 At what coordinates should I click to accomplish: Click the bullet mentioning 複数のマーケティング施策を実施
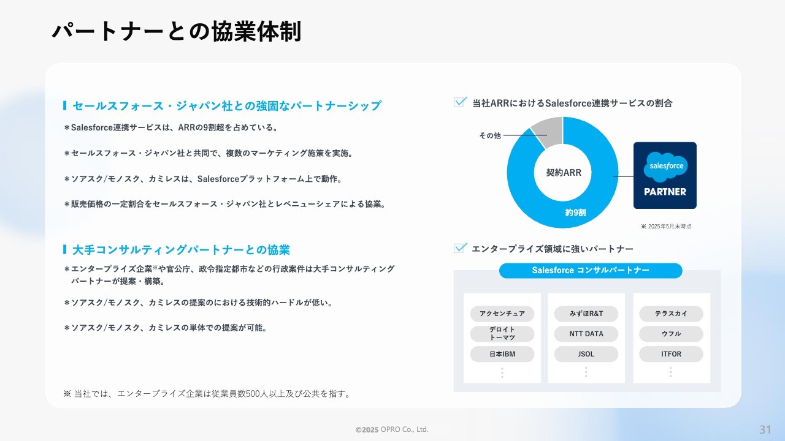[x=209, y=153]
